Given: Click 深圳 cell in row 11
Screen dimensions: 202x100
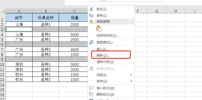Looking at the screenshot, I should point(19,69).
